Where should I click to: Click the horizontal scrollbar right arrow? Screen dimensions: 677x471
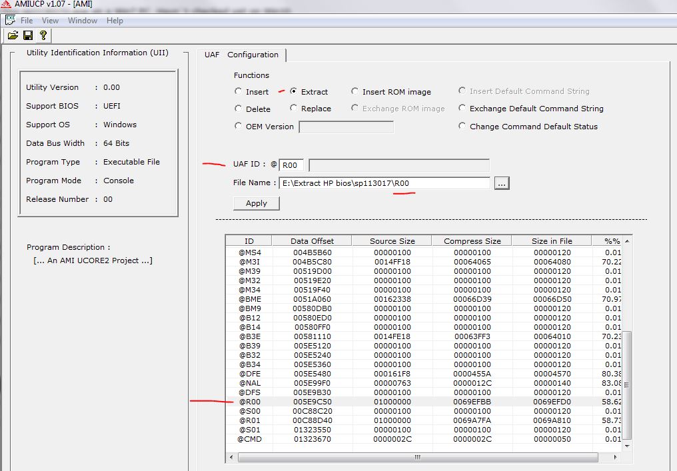[x=615, y=457]
